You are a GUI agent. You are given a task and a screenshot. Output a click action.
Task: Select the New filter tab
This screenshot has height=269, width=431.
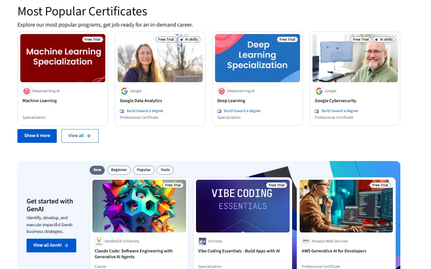pyautogui.click(x=97, y=170)
